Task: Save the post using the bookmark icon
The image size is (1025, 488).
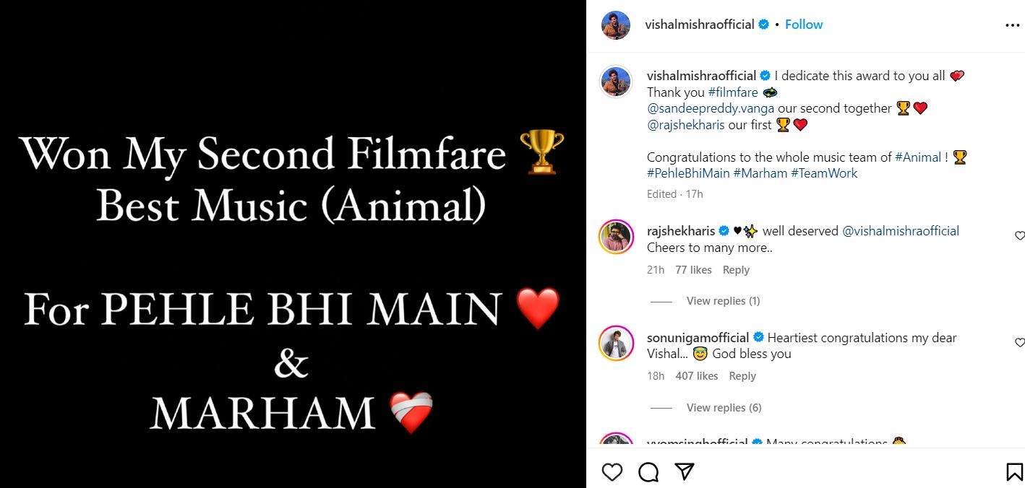Action: coord(1012,471)
